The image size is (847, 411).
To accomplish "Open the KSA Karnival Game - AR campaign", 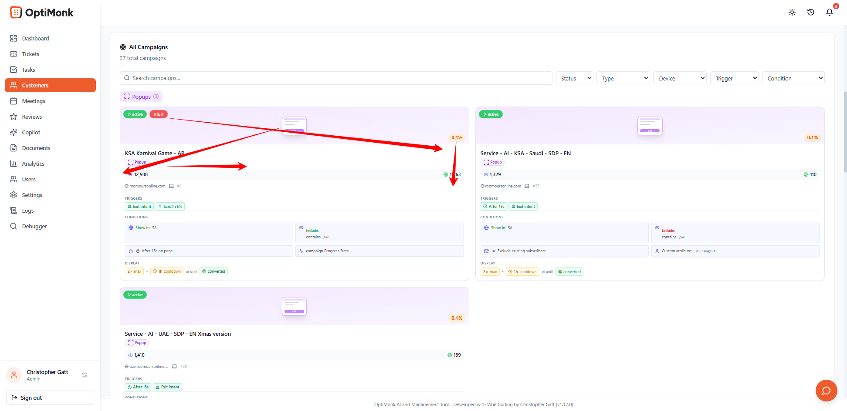I will (x=155, y=153).
